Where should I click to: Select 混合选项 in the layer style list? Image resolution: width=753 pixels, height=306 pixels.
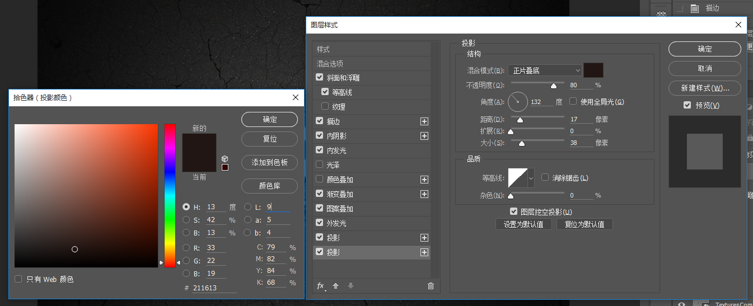(x=371, y=64)
